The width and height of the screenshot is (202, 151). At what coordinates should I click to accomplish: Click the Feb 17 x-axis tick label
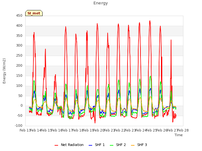[67, 130]
